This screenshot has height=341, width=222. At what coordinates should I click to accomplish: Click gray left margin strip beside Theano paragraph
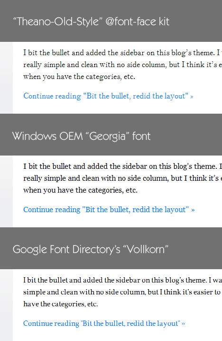6,78
